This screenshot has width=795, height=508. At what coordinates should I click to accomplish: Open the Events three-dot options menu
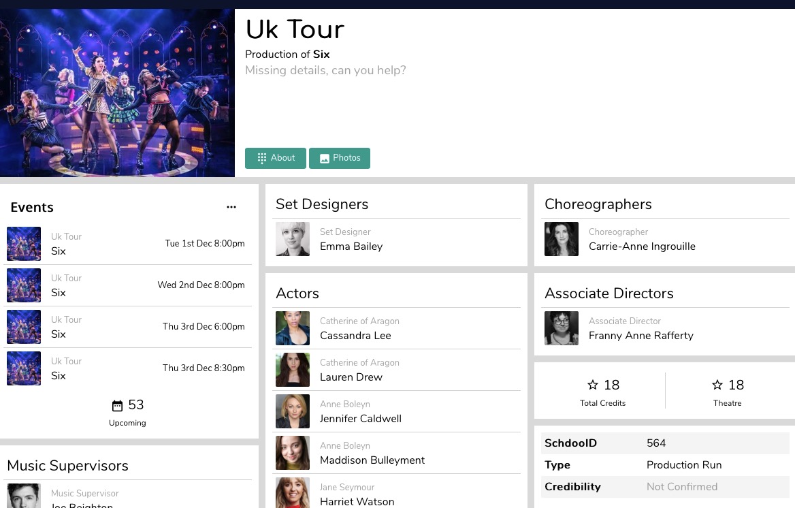pyautogui.click(x=231, y=207)
